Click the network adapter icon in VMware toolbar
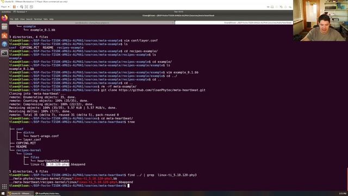This screenshot has height=196, width=348. coord(281,7)
